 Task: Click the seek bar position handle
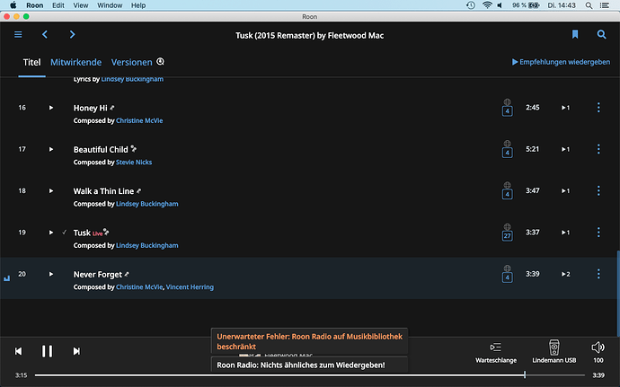[525, 374]
